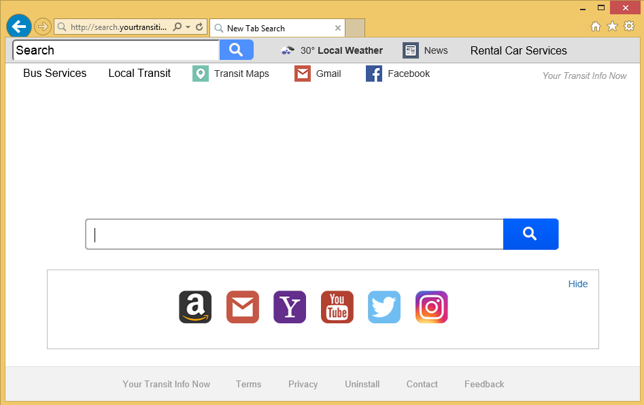Open the Gmail text link
Image resolution: width=644 pixels, height=405 pixels.
click(328, 74)
